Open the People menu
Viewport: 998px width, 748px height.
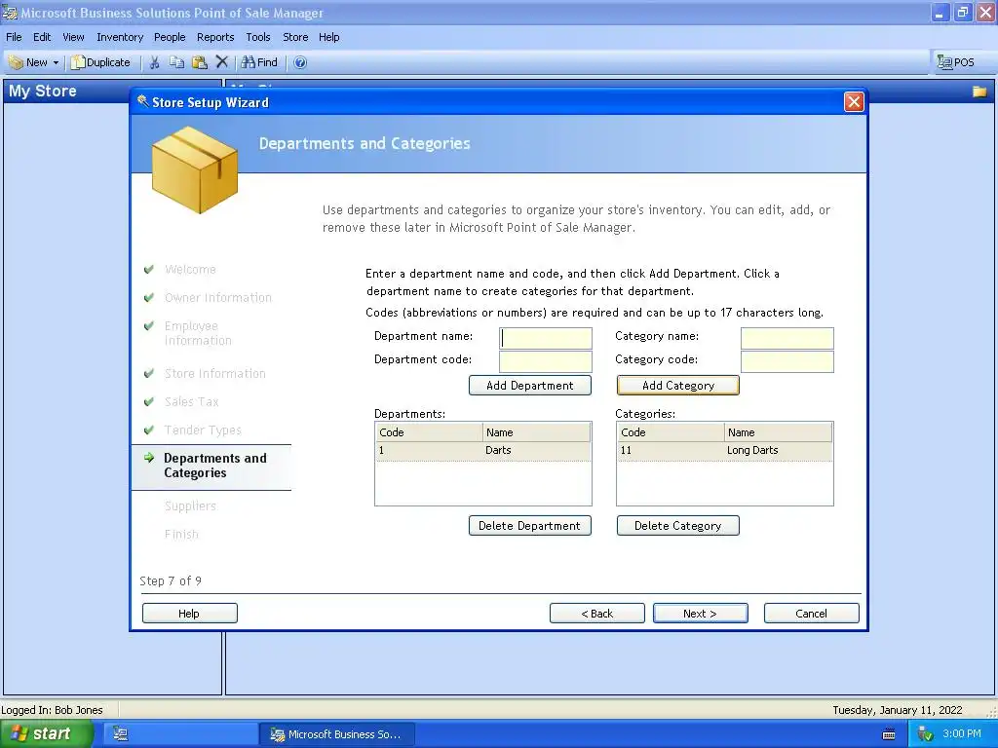pos(170,37)
